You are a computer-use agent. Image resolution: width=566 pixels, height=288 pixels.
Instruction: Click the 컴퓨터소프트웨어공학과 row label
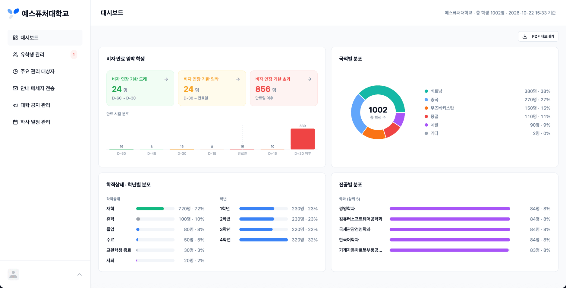(x=361, y=219)
